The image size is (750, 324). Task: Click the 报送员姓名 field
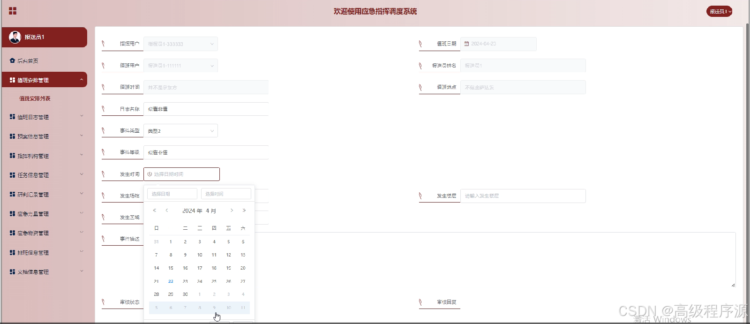pyautogui.click(x=523, y=66)
